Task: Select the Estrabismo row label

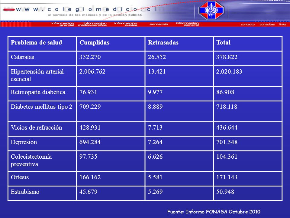Action: [x=25, y=192]
